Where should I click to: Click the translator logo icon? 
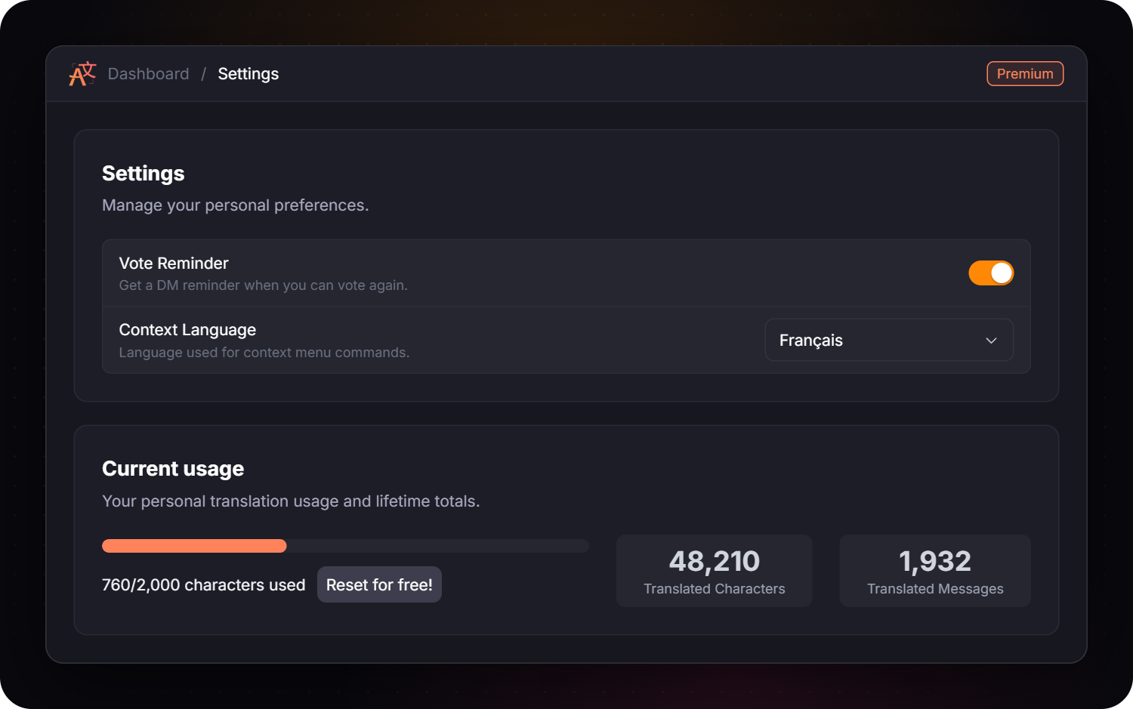82,74
